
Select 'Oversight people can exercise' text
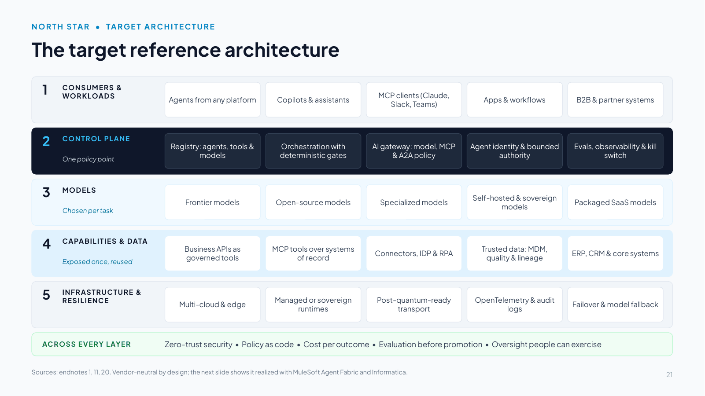(546, 345)
